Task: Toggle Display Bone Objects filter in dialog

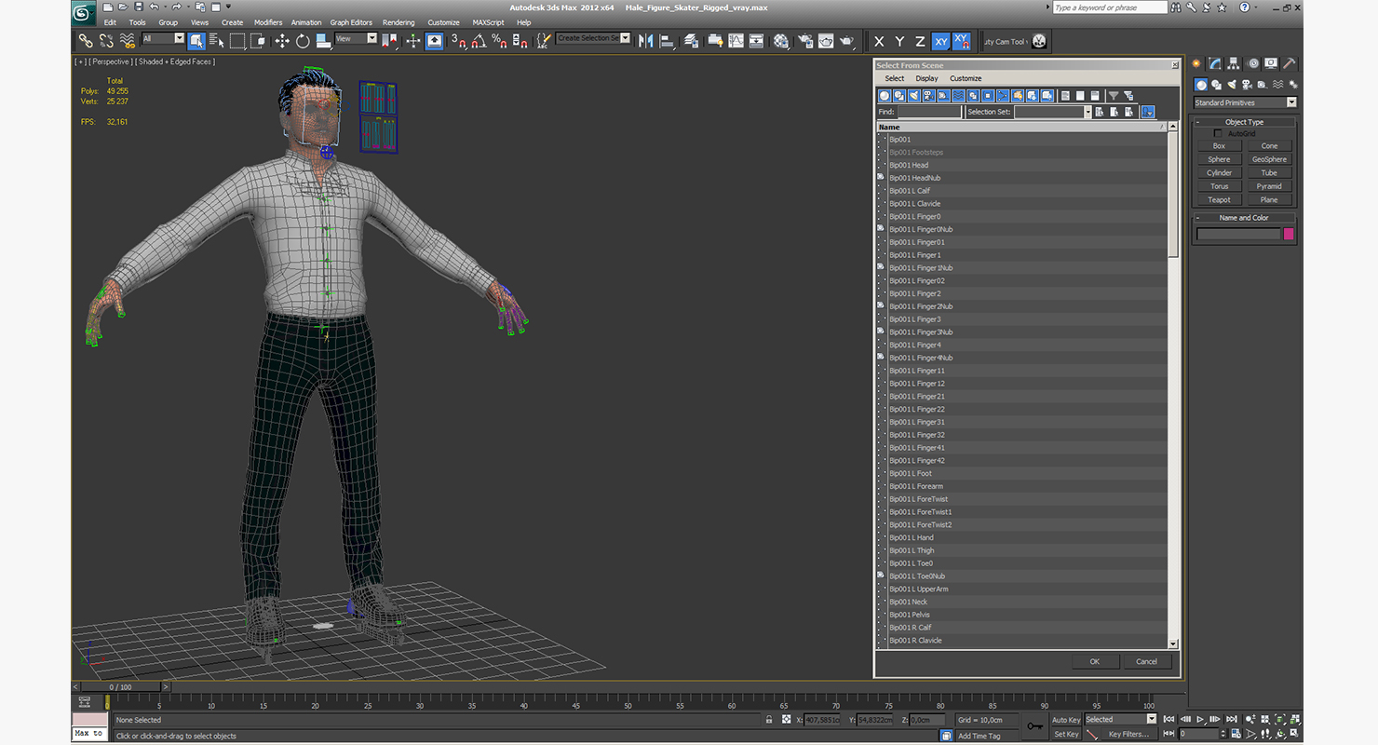Action: [x=1004, y=95]
